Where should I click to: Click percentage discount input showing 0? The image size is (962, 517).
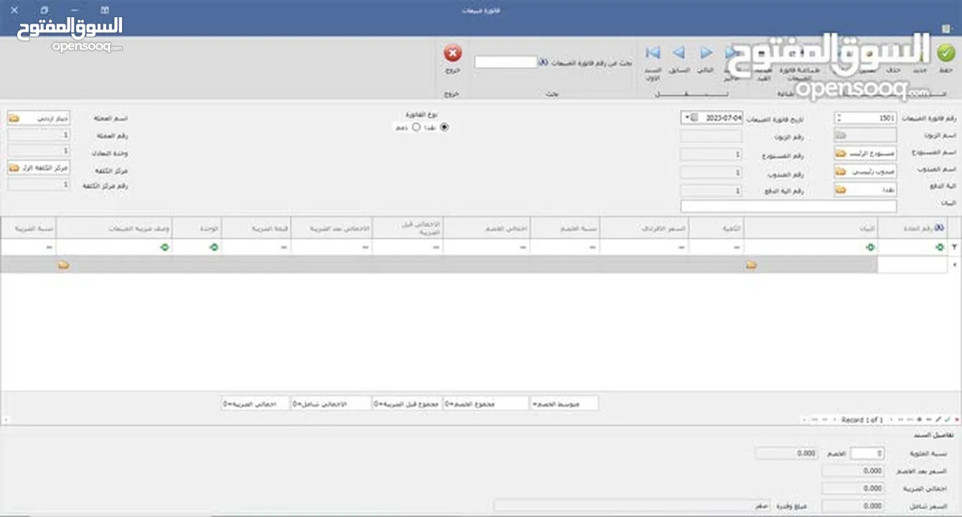click(x=867, y=454)
